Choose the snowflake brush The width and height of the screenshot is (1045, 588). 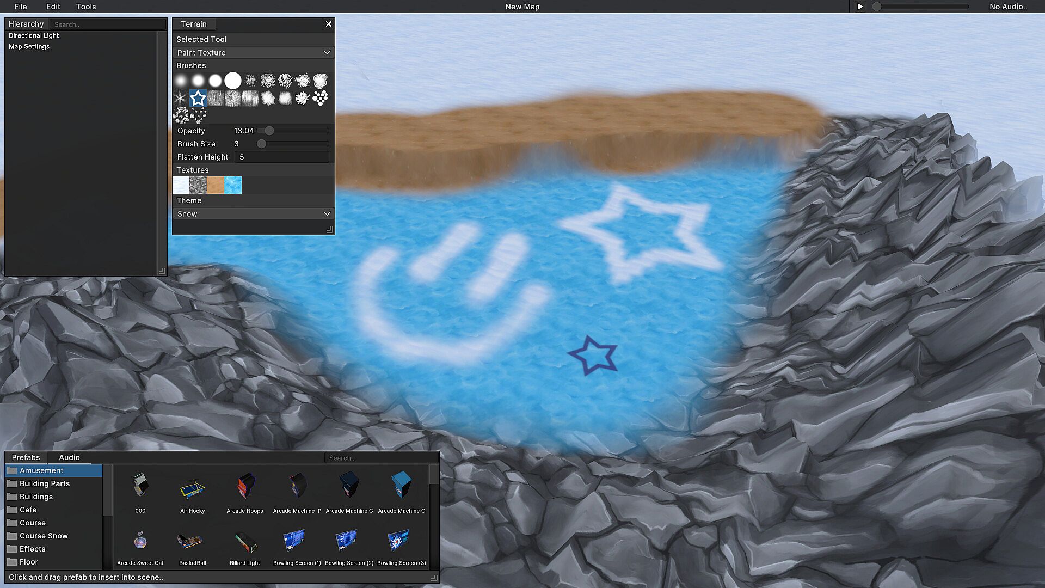tap(181, 99)
